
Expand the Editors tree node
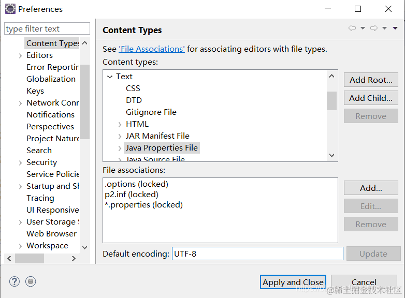pos(20,55)
